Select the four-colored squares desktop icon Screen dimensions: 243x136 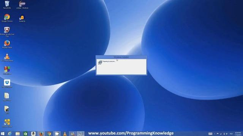[x=7, y=71]
